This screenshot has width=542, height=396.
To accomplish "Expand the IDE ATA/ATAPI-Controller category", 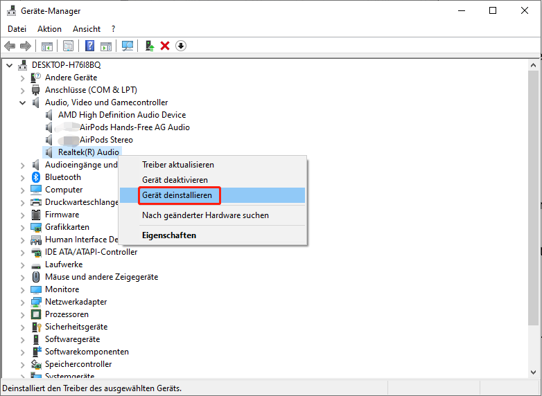I will [x=22, y=253].
